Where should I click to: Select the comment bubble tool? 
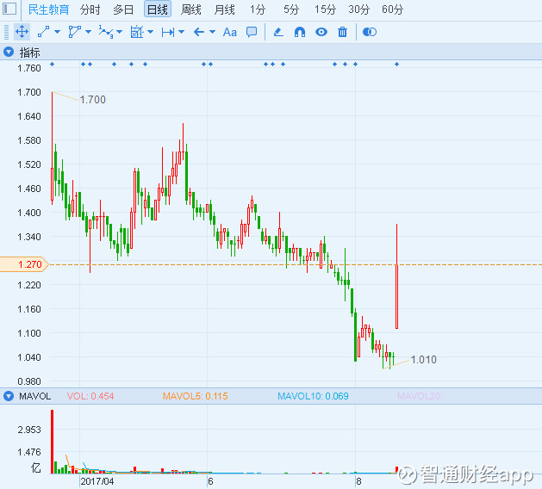[252, 32]
